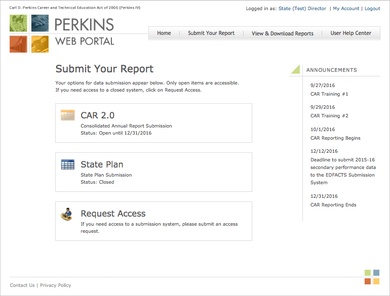Log out using the Logout link

tap(372, 9)
